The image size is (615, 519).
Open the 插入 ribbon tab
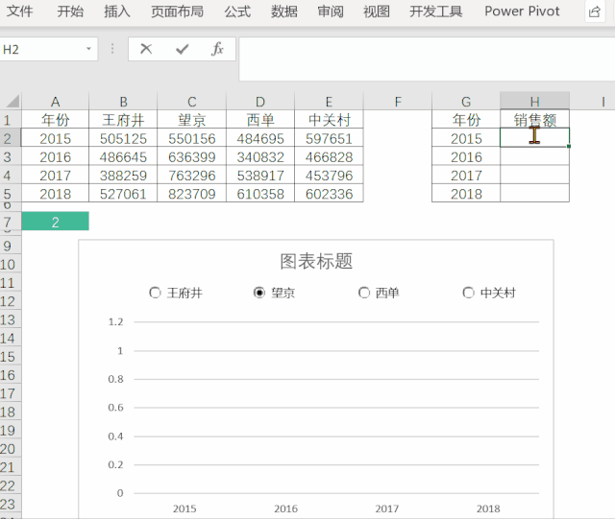[117, 12]
